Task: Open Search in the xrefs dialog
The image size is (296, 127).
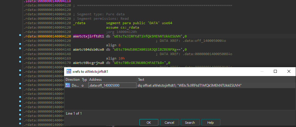Action: tap(190, 123)
